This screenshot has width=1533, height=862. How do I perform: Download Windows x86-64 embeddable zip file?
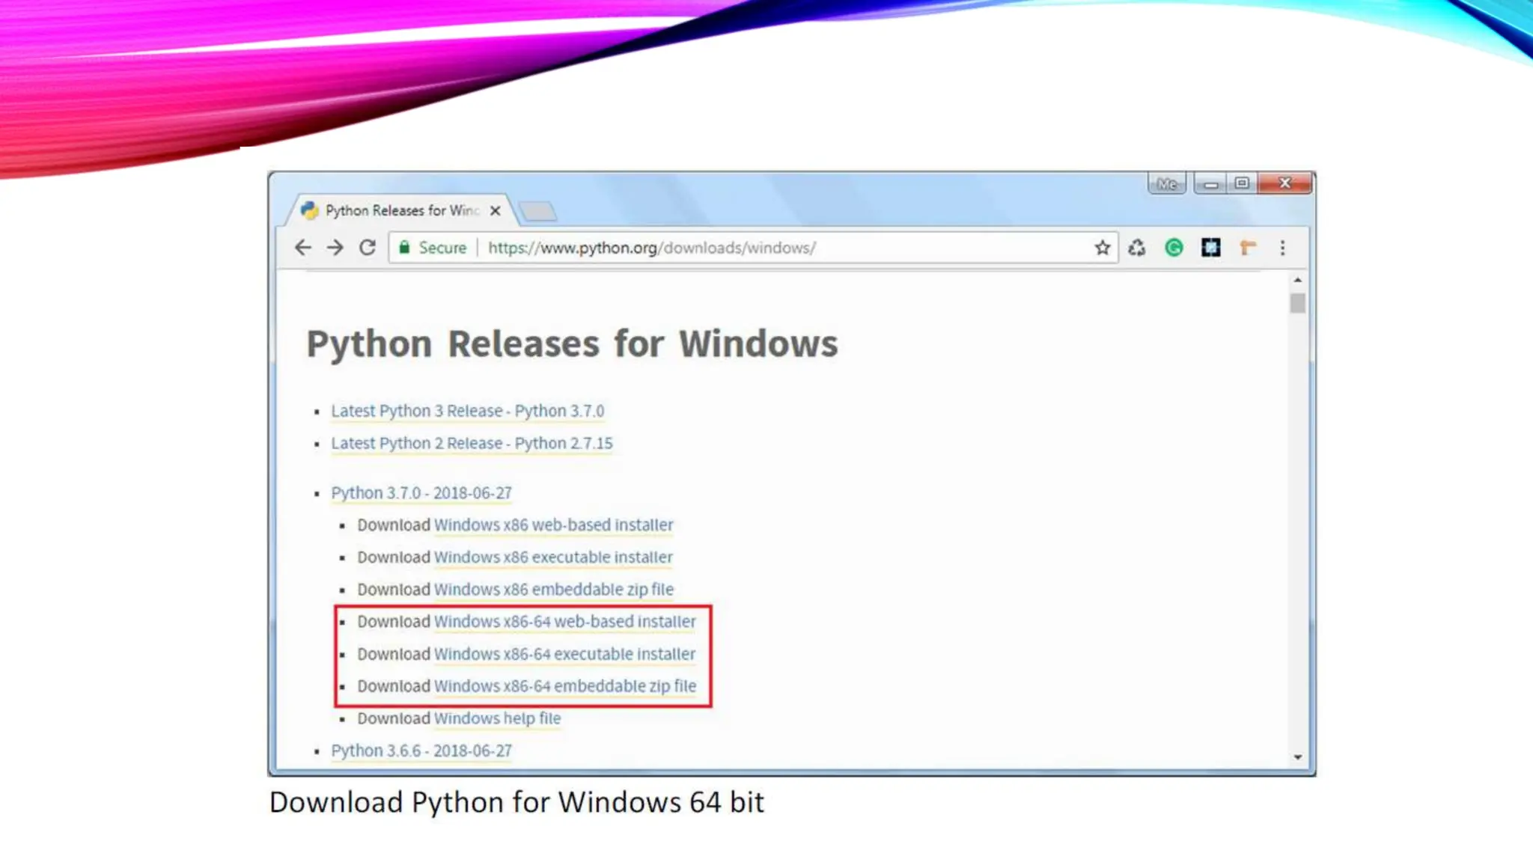coord(565,686)
